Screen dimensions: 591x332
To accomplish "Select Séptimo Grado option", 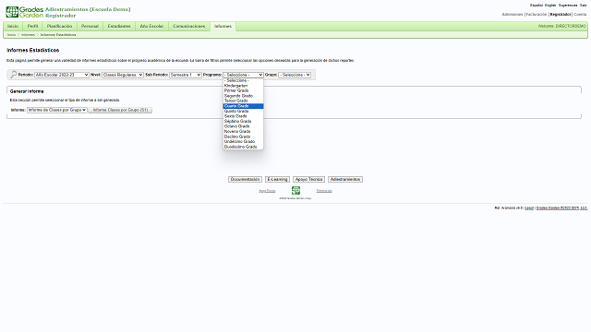I will [243, 121].
